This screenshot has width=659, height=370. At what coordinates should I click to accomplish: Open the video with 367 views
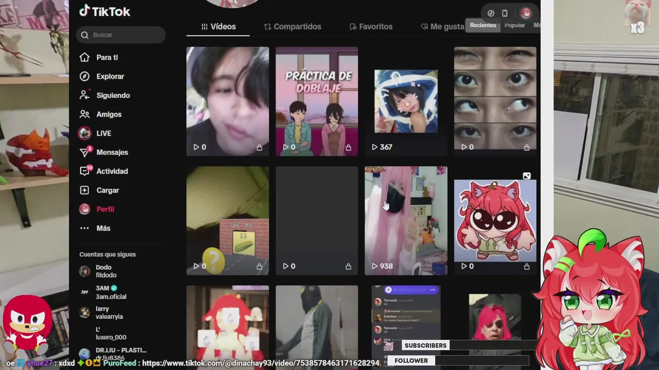[406, 101]
